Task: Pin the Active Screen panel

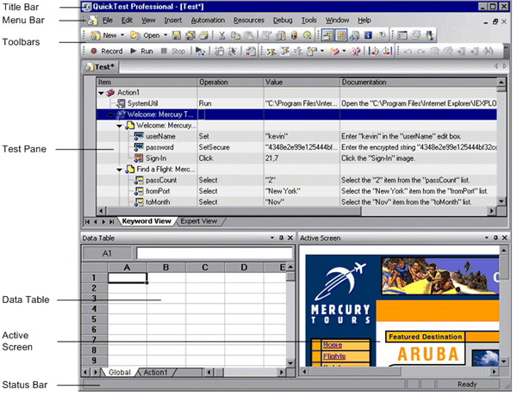Action: [495, 238]
